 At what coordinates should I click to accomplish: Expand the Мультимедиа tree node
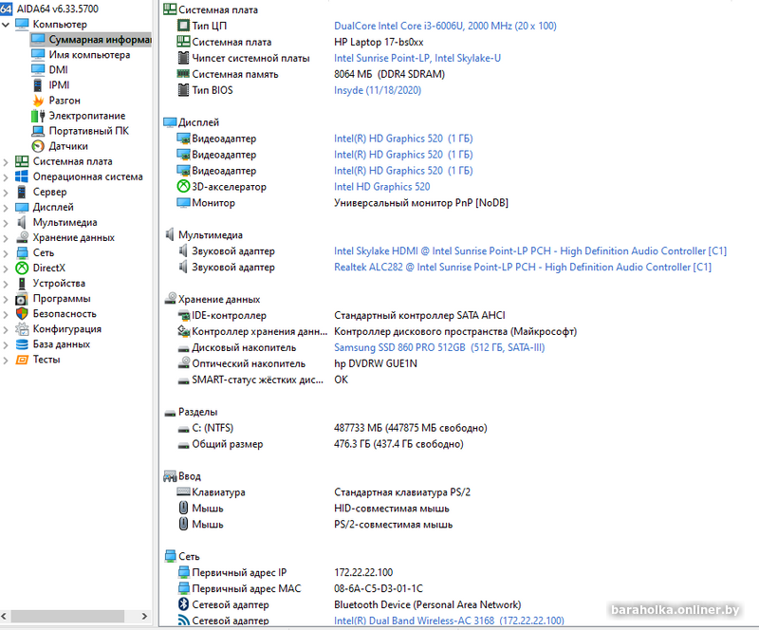(6, 223)
